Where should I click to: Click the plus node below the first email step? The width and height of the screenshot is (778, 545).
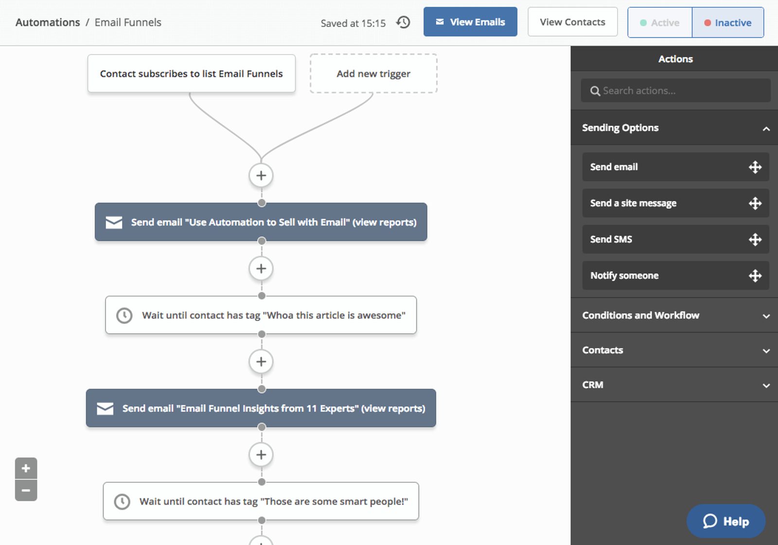pos(261,268)
